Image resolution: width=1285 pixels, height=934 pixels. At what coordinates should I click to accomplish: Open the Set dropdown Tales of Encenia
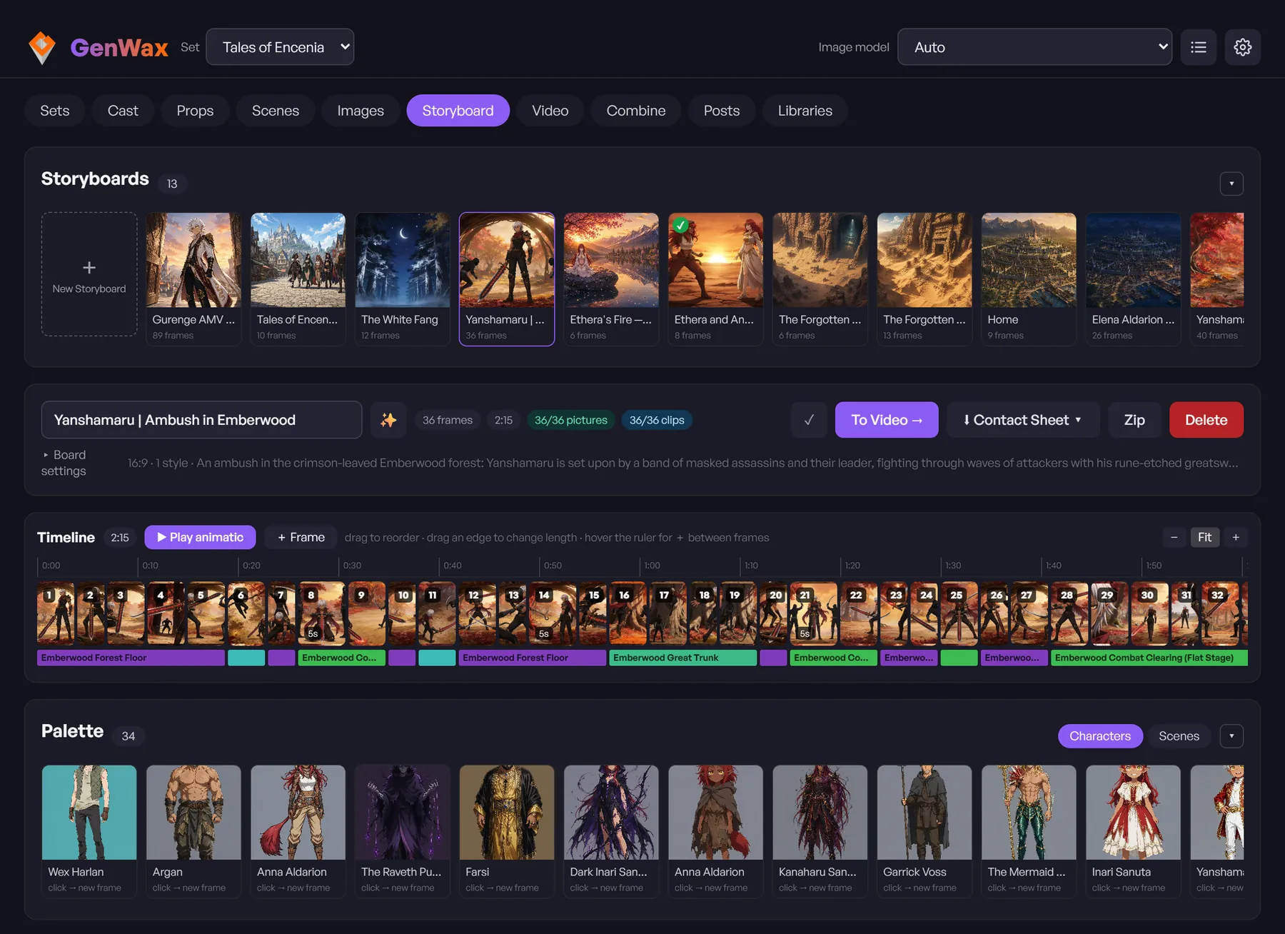click(280, 47)
